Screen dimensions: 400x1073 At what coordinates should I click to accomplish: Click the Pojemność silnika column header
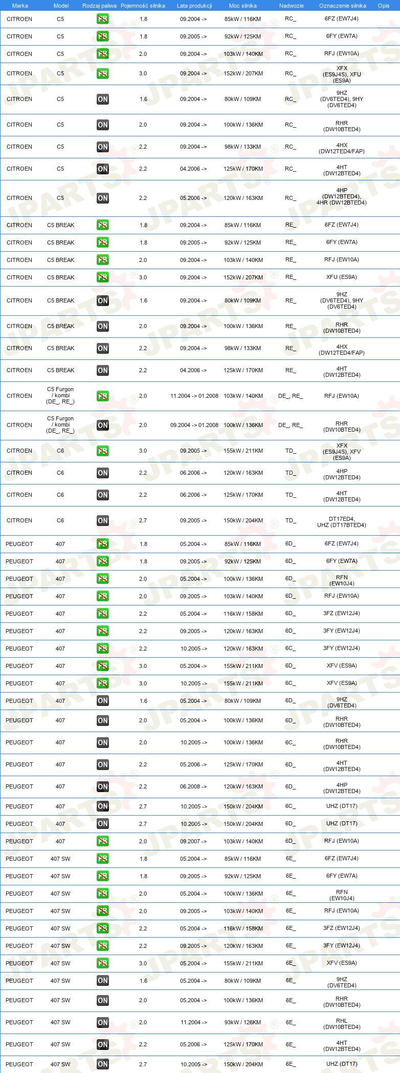click(143, 6)
